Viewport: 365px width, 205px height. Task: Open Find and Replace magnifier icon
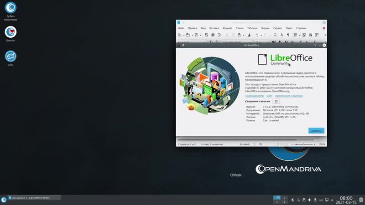(276, 35)
